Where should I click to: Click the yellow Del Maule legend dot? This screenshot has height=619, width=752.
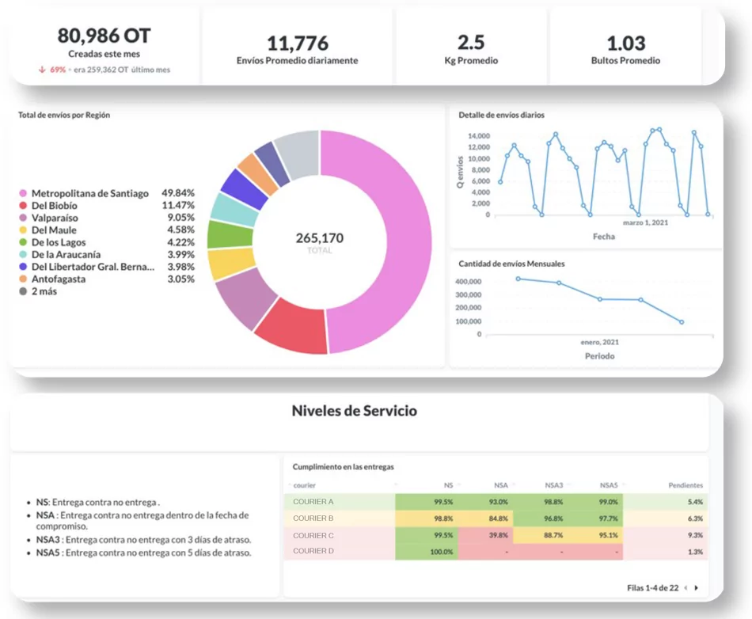23,230
